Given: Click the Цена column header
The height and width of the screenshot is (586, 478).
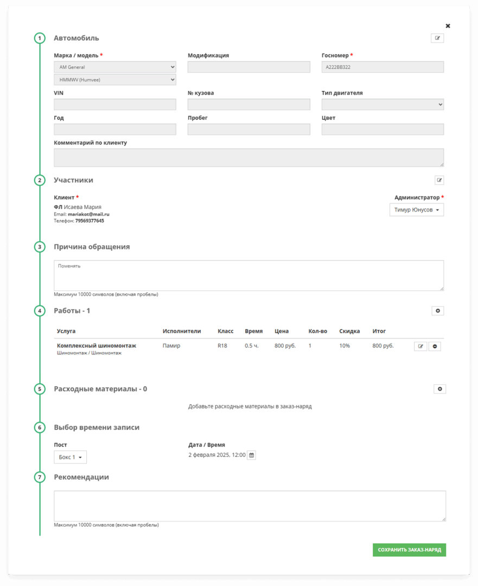Looking at the screenshot, I should point(282,331).
